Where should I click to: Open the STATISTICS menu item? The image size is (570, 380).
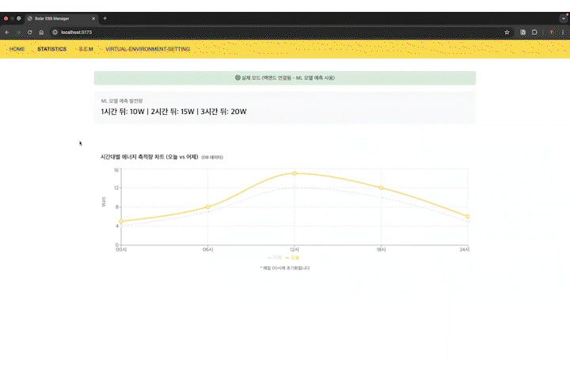[x=52, y=49]
